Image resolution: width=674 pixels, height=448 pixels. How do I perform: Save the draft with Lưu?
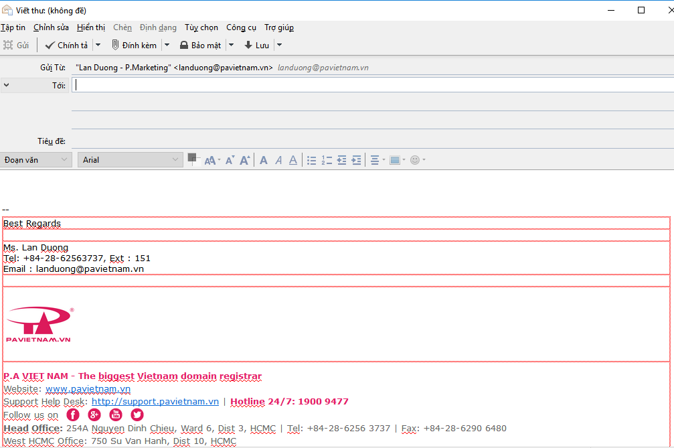click(256, 45)
